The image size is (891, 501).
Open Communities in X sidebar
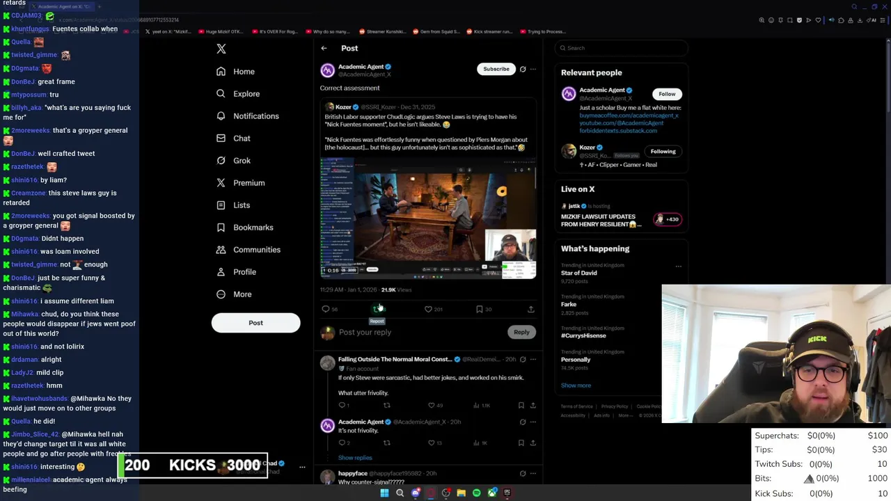click(x=248, y=250)
